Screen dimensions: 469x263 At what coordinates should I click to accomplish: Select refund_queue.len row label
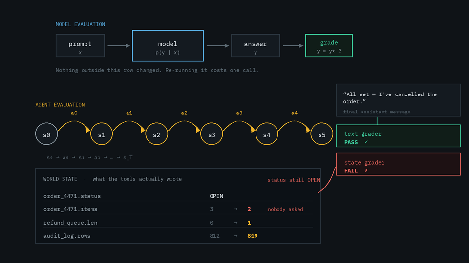pos(70,223)
